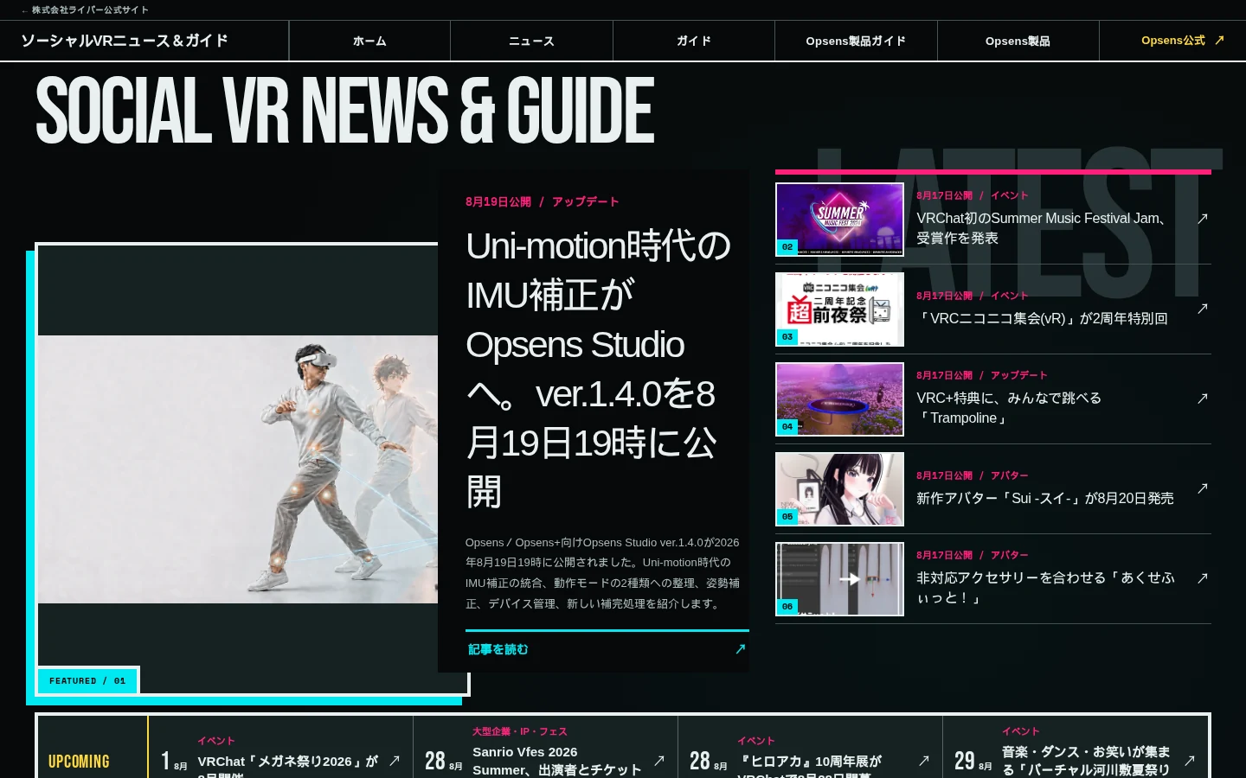Open 非対応アクセサリーを合わせる article
This screenshot has width=1246, height=778.
(x=1045, y=588)
